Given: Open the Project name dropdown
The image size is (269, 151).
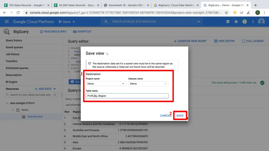Looking at the screenshot, I should click(x=106, y=83).
